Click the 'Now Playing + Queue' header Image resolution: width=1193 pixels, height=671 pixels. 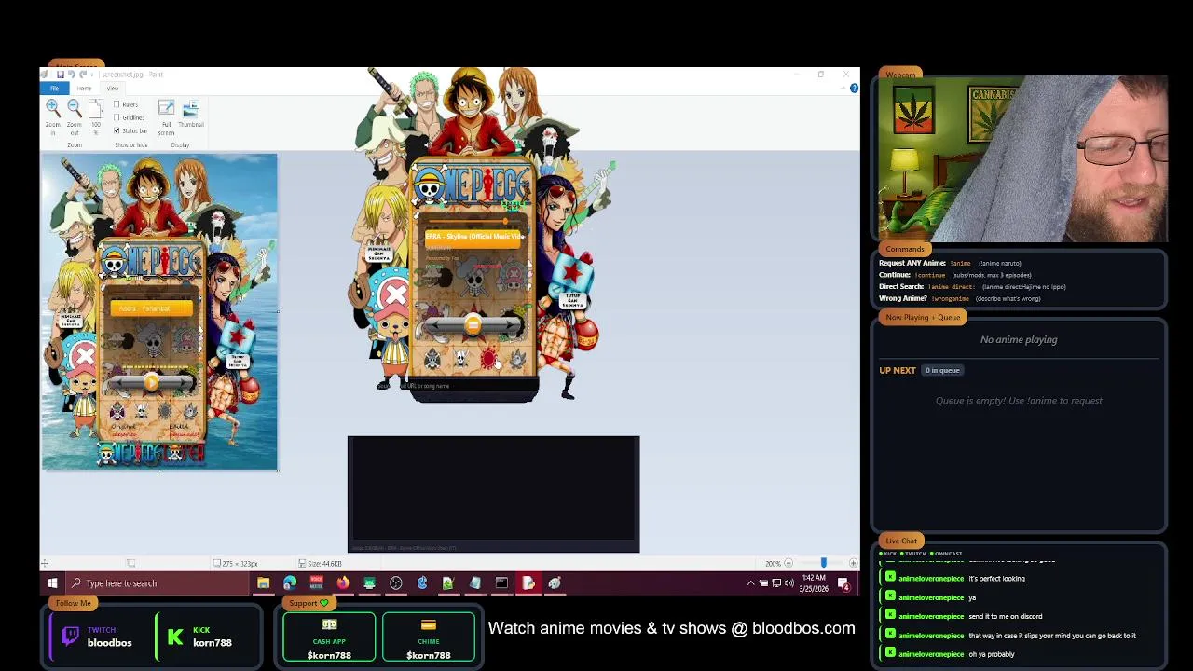(x=923, y=318)
